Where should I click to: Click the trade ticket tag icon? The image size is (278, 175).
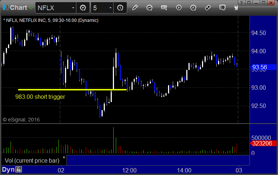coord(207,8)
